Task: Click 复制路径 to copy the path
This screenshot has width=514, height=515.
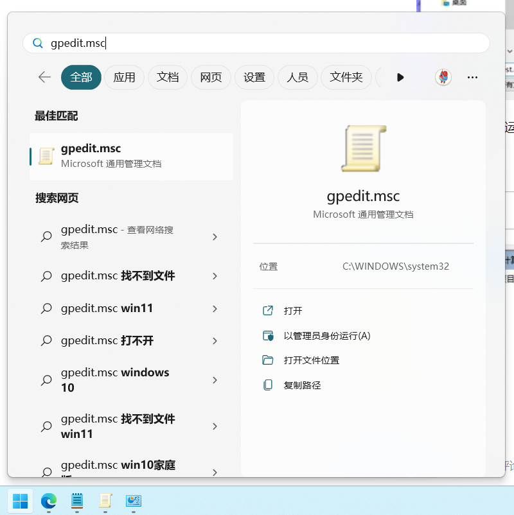Action: click(302, 385)
